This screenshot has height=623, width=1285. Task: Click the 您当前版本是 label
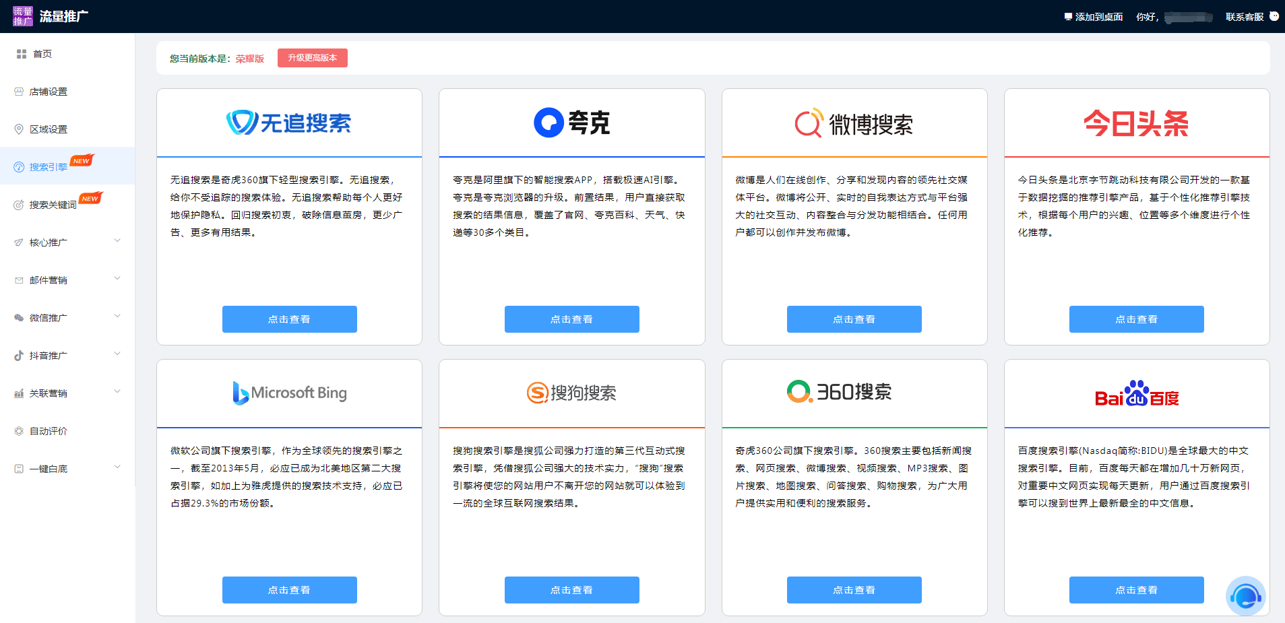click(x=201, y=59)
